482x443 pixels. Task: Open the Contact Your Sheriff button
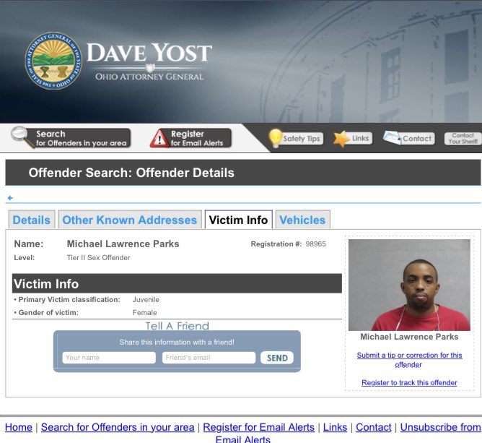tap(463, 139)
